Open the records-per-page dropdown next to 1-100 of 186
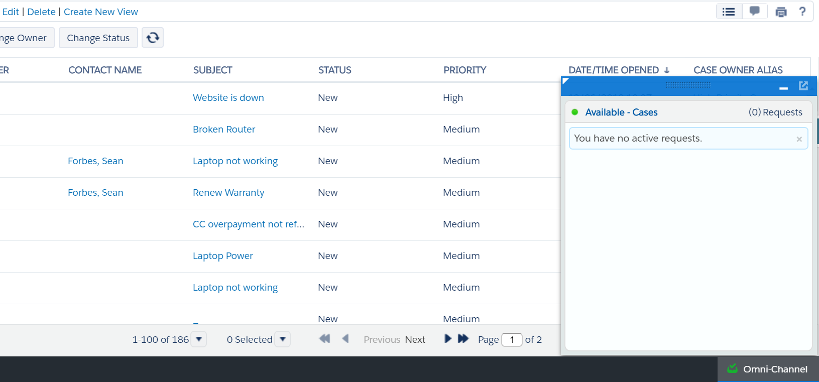Viewport: 819px width, 382px height. [x=199, y=339]
